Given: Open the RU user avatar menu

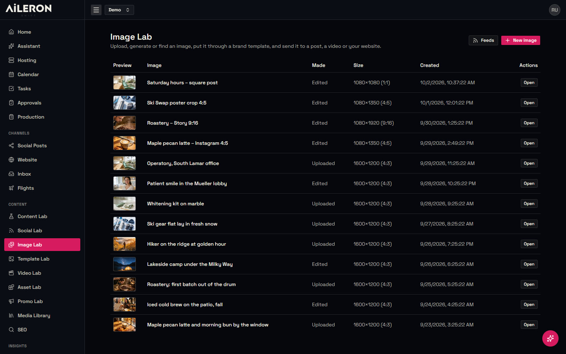Looking at the screenshot, I should click(554, 10).
